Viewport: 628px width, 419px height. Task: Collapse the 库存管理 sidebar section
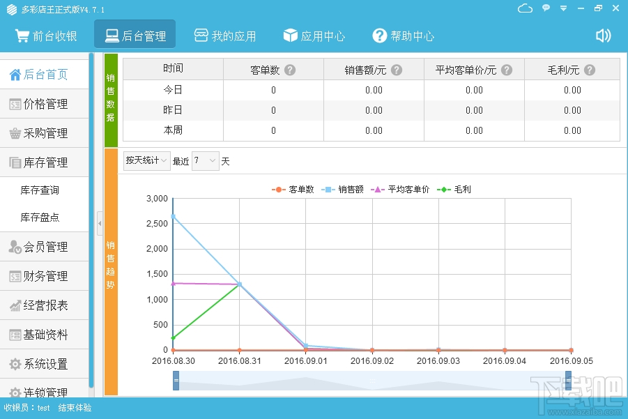pyautogui.click(x=44, y=162)
